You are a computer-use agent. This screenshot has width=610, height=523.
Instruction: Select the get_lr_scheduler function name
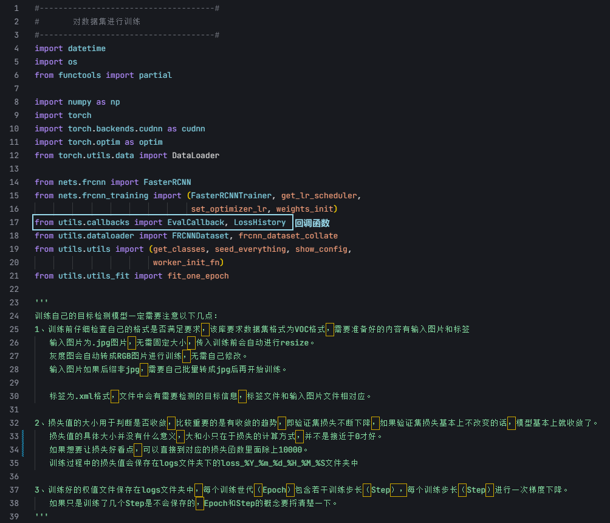318,195
